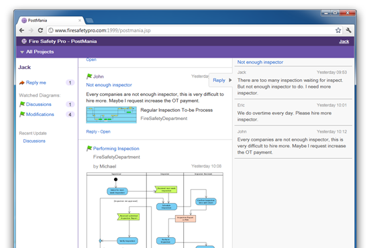369x248 pixels.
Task: Click Not enough inspector thread heading
Action: (260, 62)
